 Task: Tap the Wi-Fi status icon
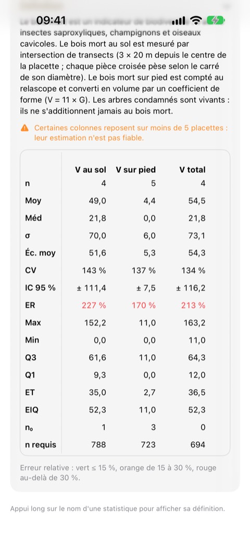coord(196,21)
